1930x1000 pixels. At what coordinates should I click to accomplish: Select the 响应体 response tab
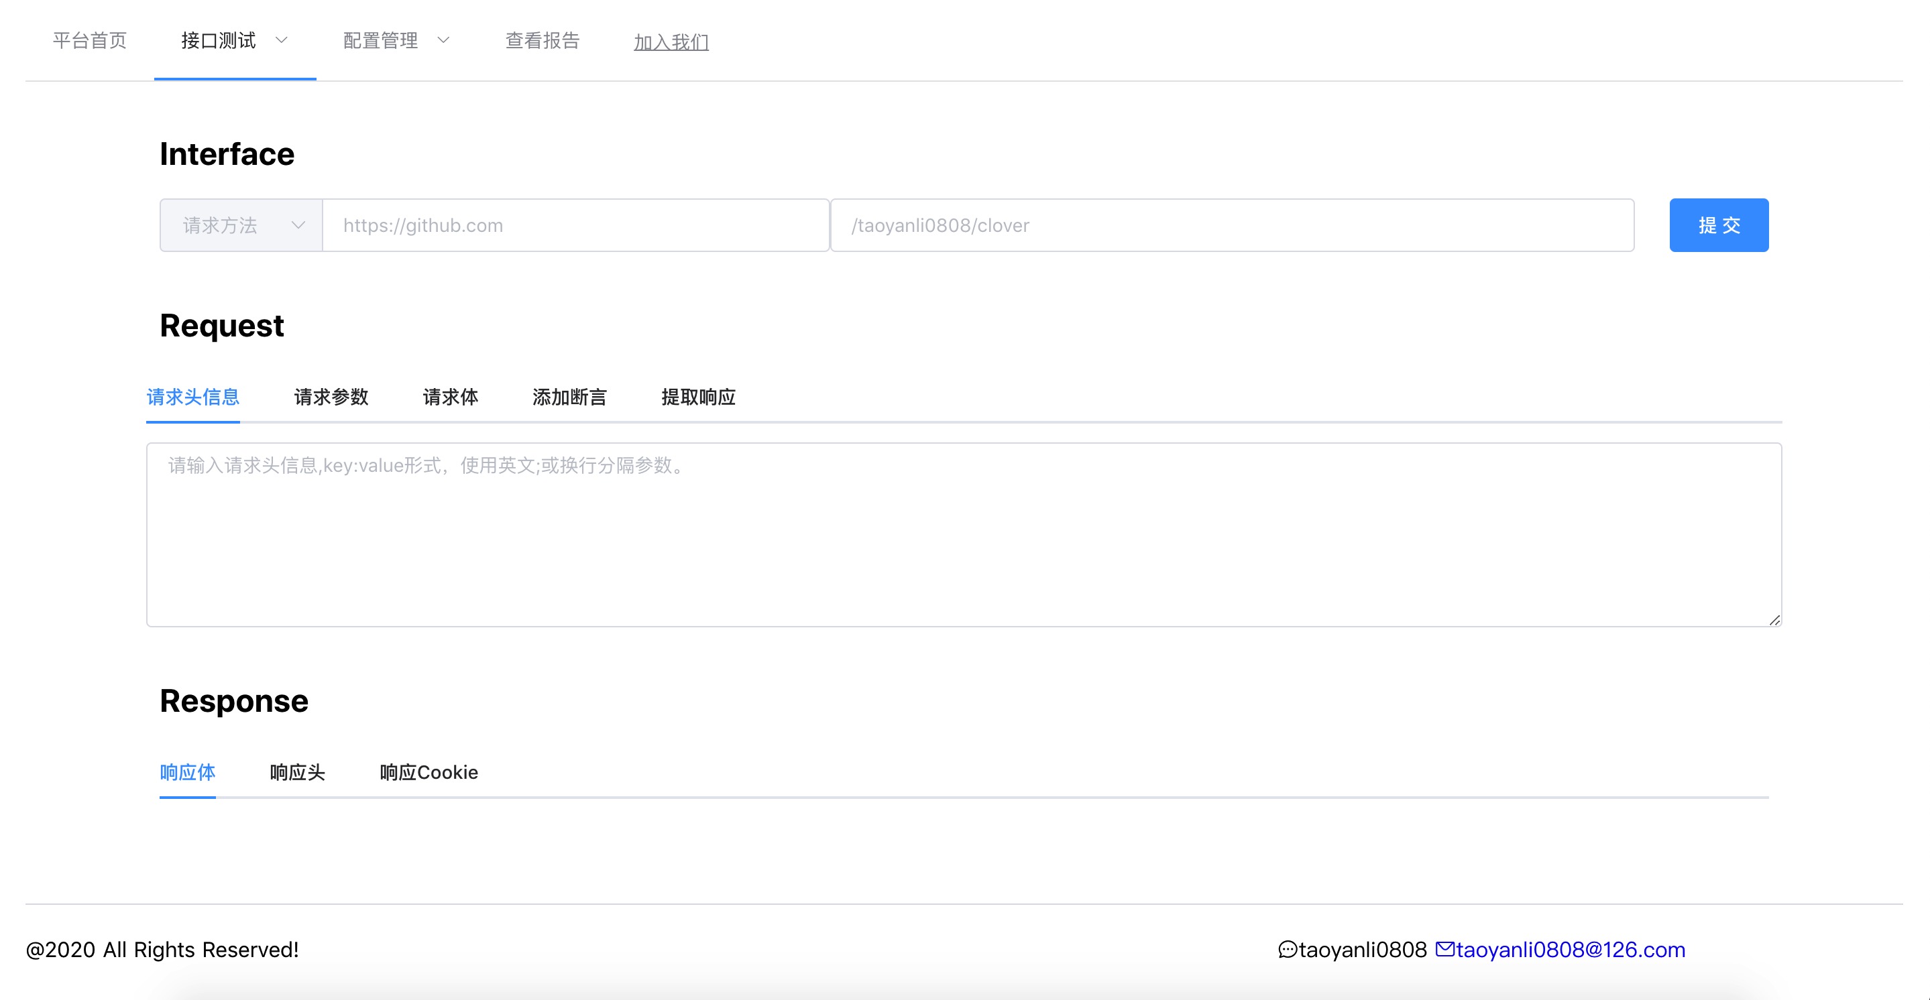coord(187,772)
